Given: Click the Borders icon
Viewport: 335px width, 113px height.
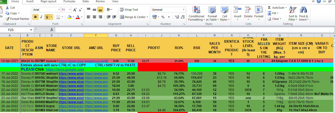Looking at the screenshot, I should [58, 17].
